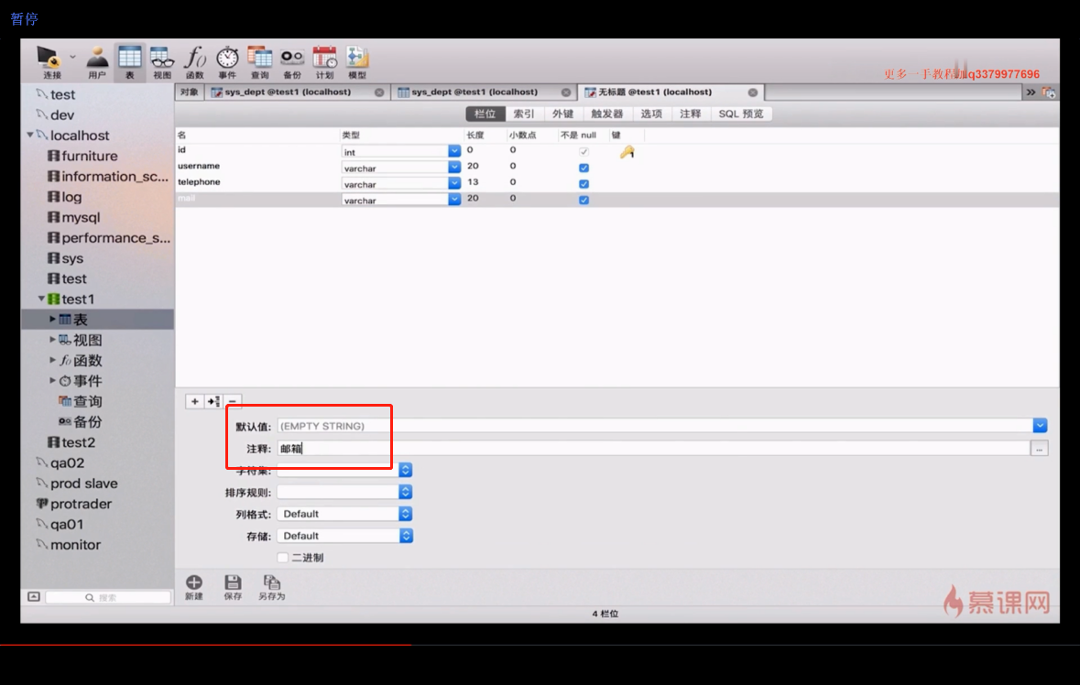The height and width of the screenshot is (685, 1080).
Task: Click the 新建 new button icon
Action: pos(194,587)
